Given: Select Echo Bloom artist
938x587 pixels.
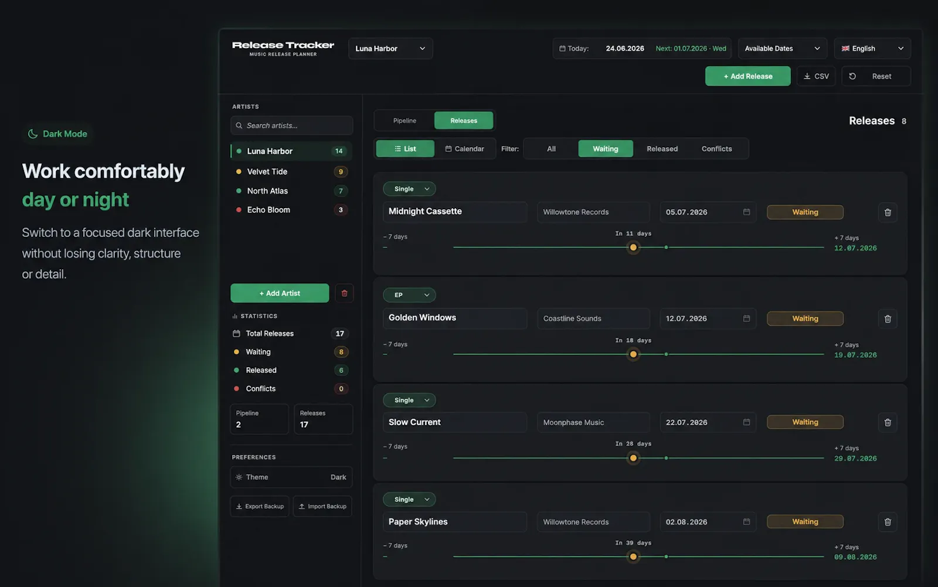Looking at the screenshot, I should 291,210.
